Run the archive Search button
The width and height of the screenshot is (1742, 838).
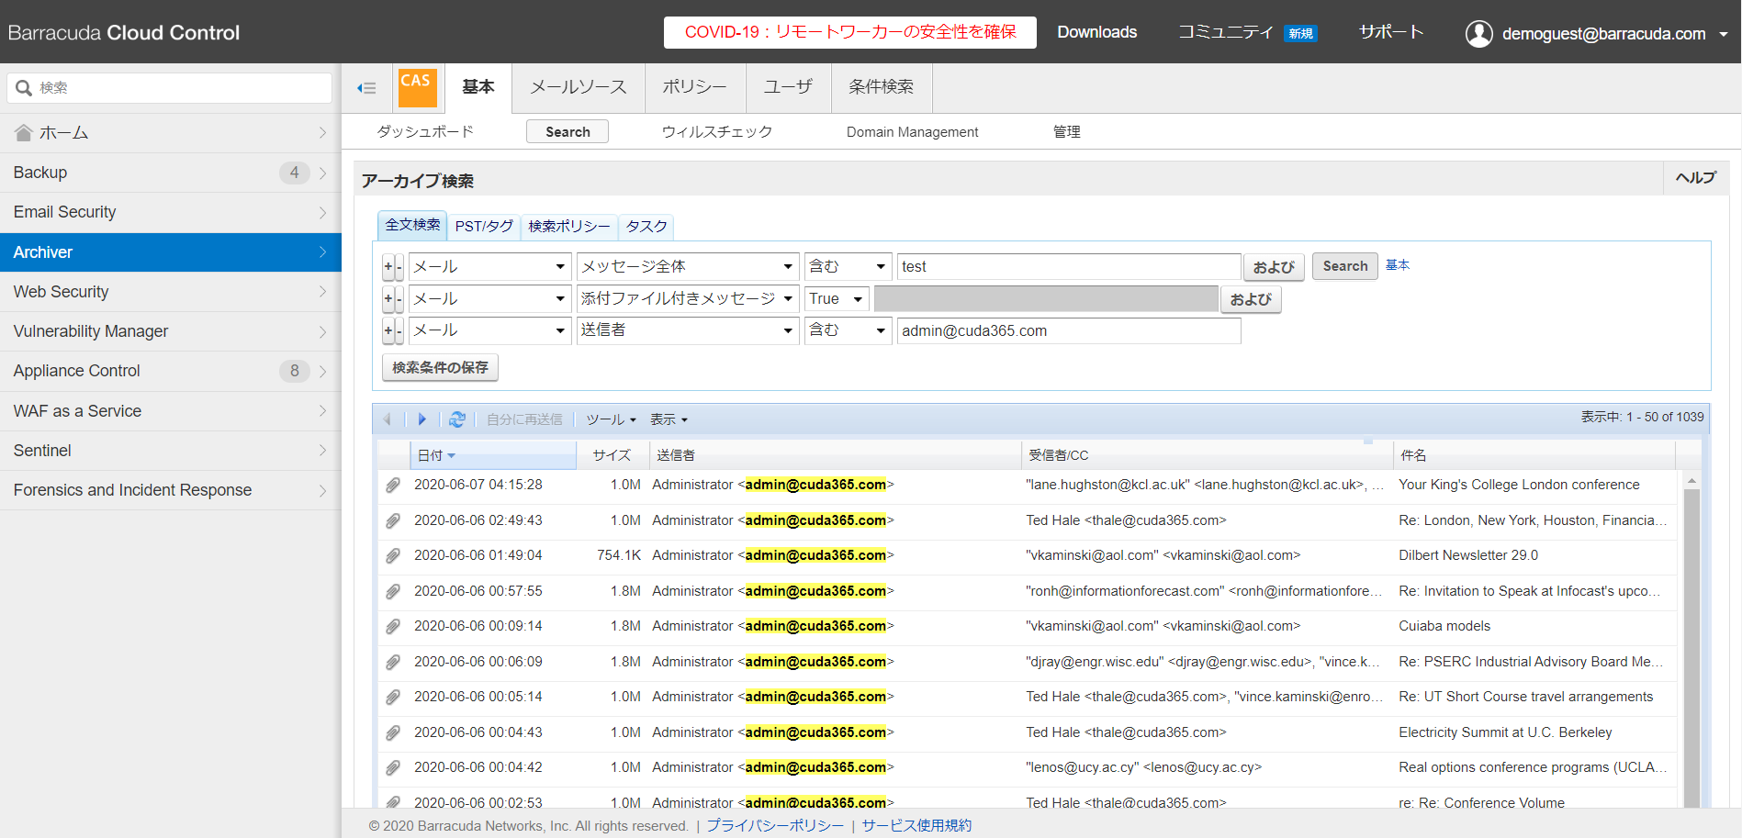point(1345,266)
